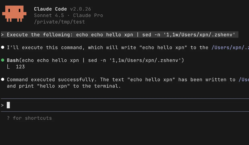Click the "? for shortcuts" hint
The height and width of the screenshot is (145, 249).
[29, 118]
